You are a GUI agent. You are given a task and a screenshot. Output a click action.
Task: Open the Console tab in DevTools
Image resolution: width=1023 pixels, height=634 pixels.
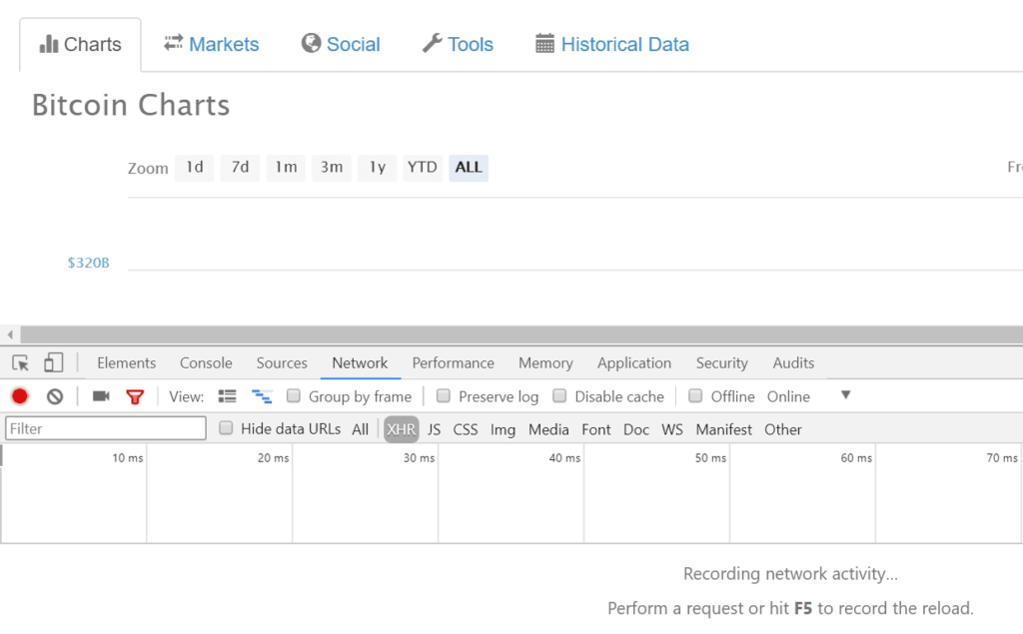tap(206, 363)
